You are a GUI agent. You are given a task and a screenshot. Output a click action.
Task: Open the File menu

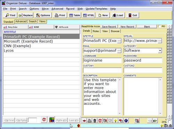click(5, 9)
